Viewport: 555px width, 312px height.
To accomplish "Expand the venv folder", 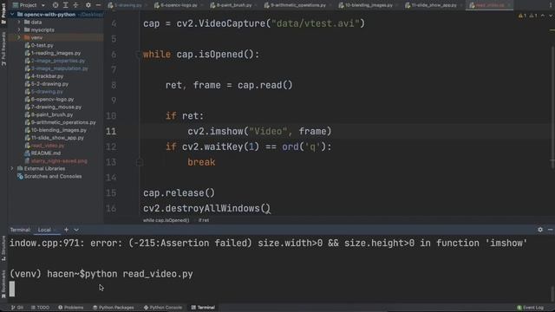I will pyautogui.click(x=19, y=37).
